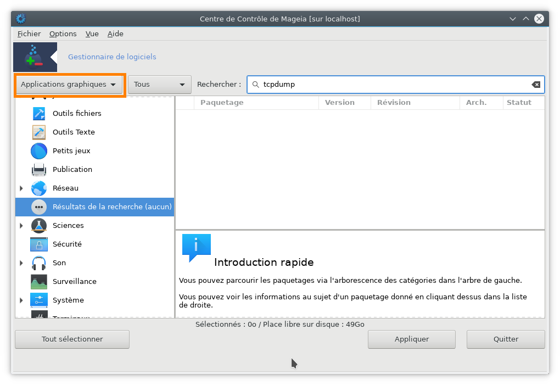This screenshot has height=385, width=560.
Task: Open the Applications graphiques dropdown
Action: click(70, 85)
